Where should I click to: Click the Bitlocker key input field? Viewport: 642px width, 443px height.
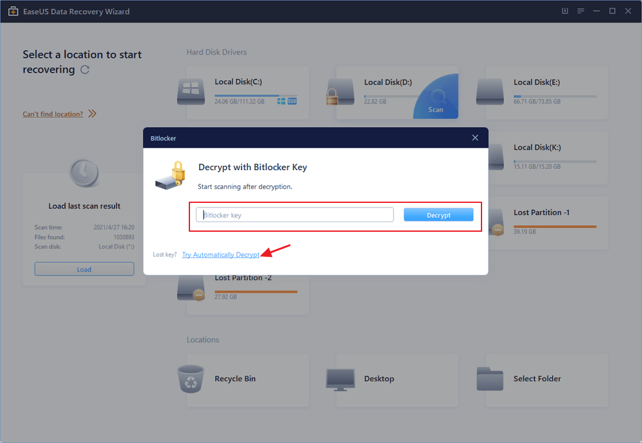pos(295,215)
